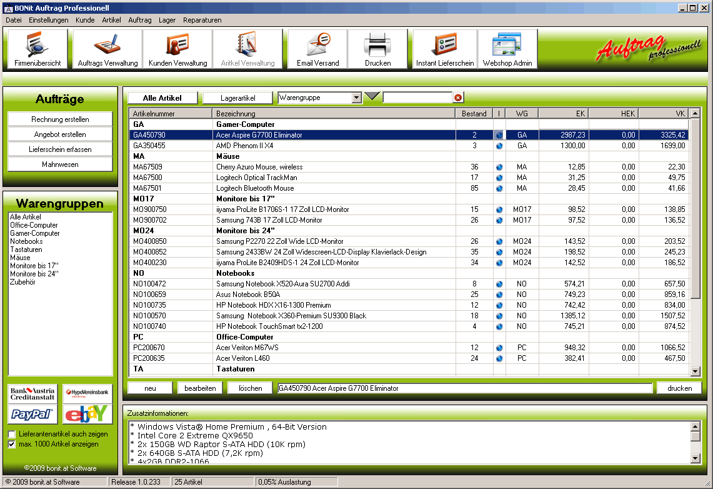Click info globe for iiyama ProLite B1706S-1
Viewport: 713px width, 489px height.
(x=499, y=209)
